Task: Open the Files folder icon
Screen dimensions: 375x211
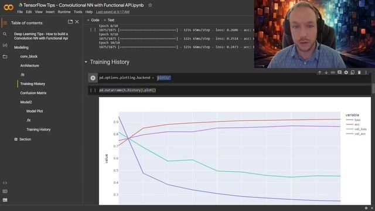Action: tap(5, 57)
